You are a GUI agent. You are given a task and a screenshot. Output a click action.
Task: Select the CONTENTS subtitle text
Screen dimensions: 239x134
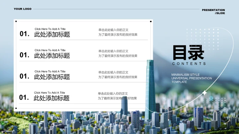[x=189, y=64]
